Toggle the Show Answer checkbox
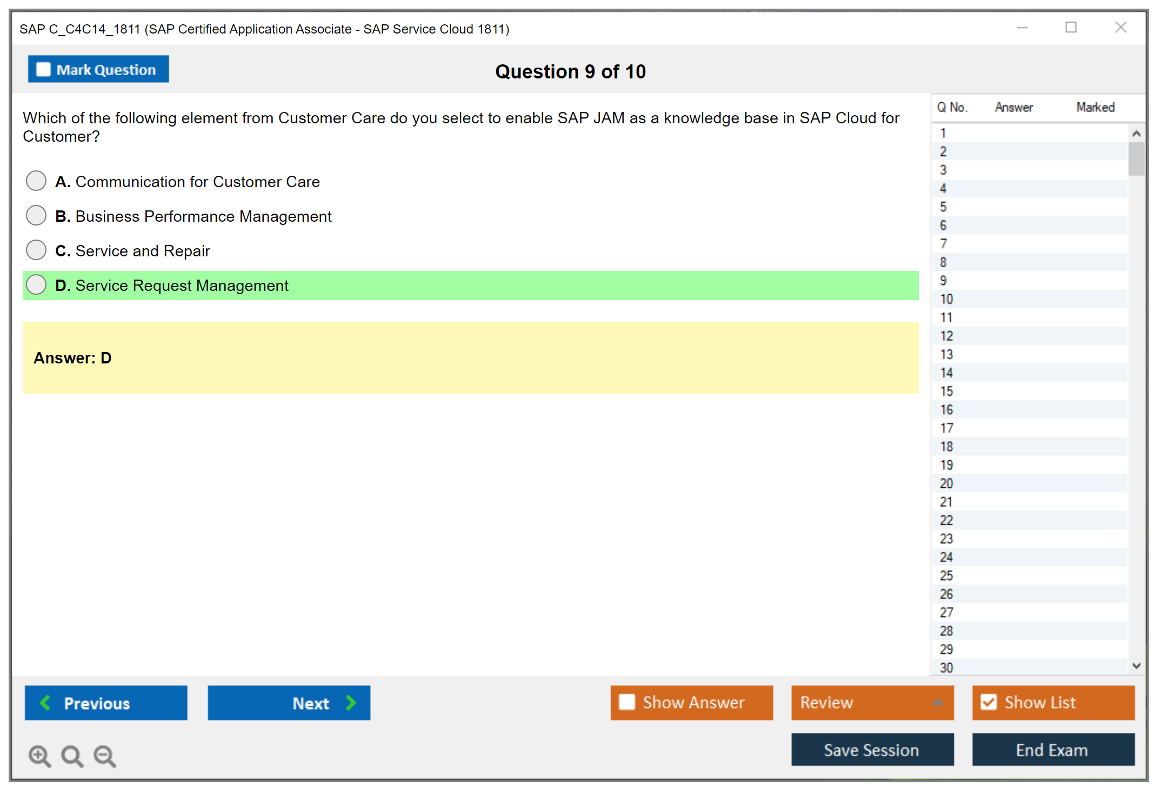 click(x=627, y=702)
